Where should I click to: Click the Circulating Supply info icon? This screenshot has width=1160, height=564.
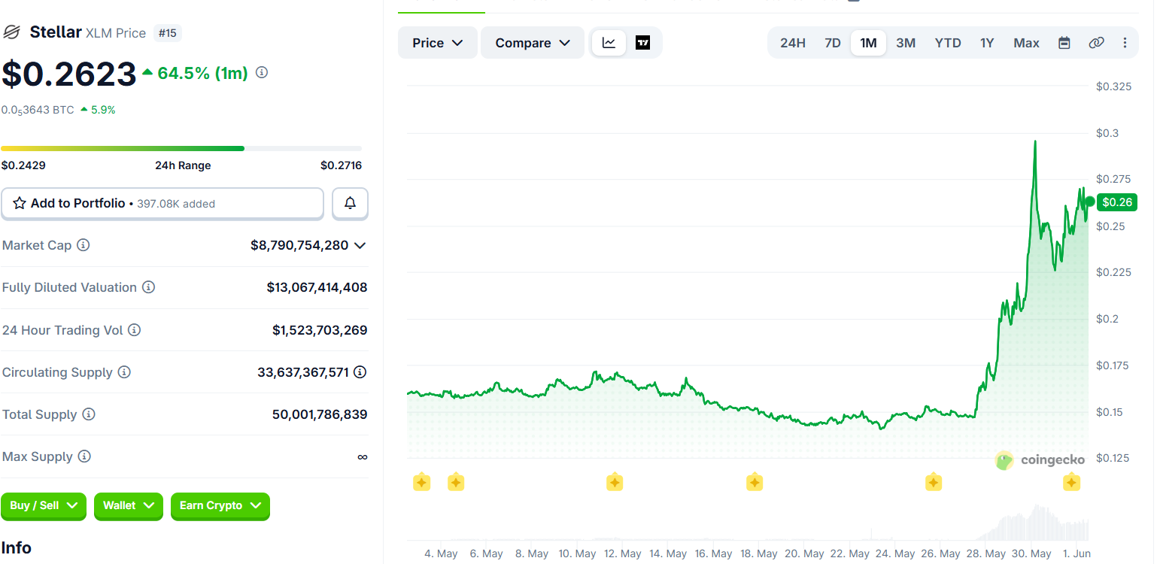coord(124,372)
